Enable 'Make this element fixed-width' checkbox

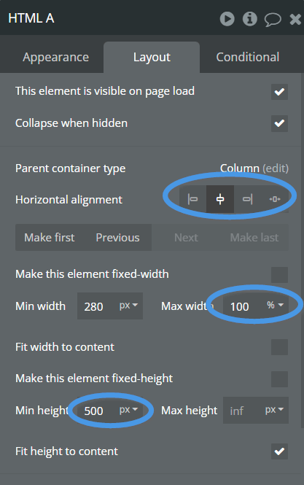point(279,275)
